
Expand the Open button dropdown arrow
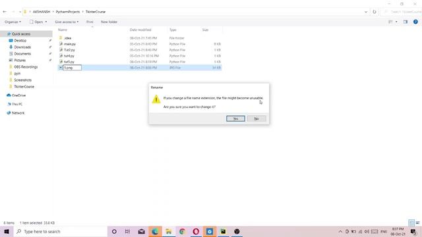tap(46, 22)
